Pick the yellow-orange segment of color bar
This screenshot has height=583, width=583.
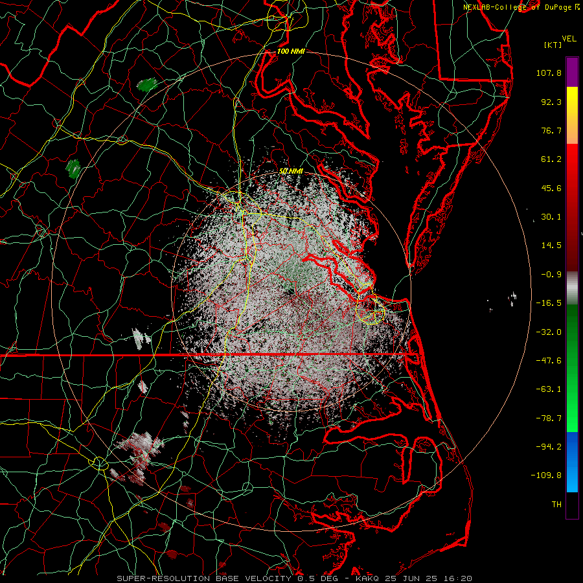(572, 115)
